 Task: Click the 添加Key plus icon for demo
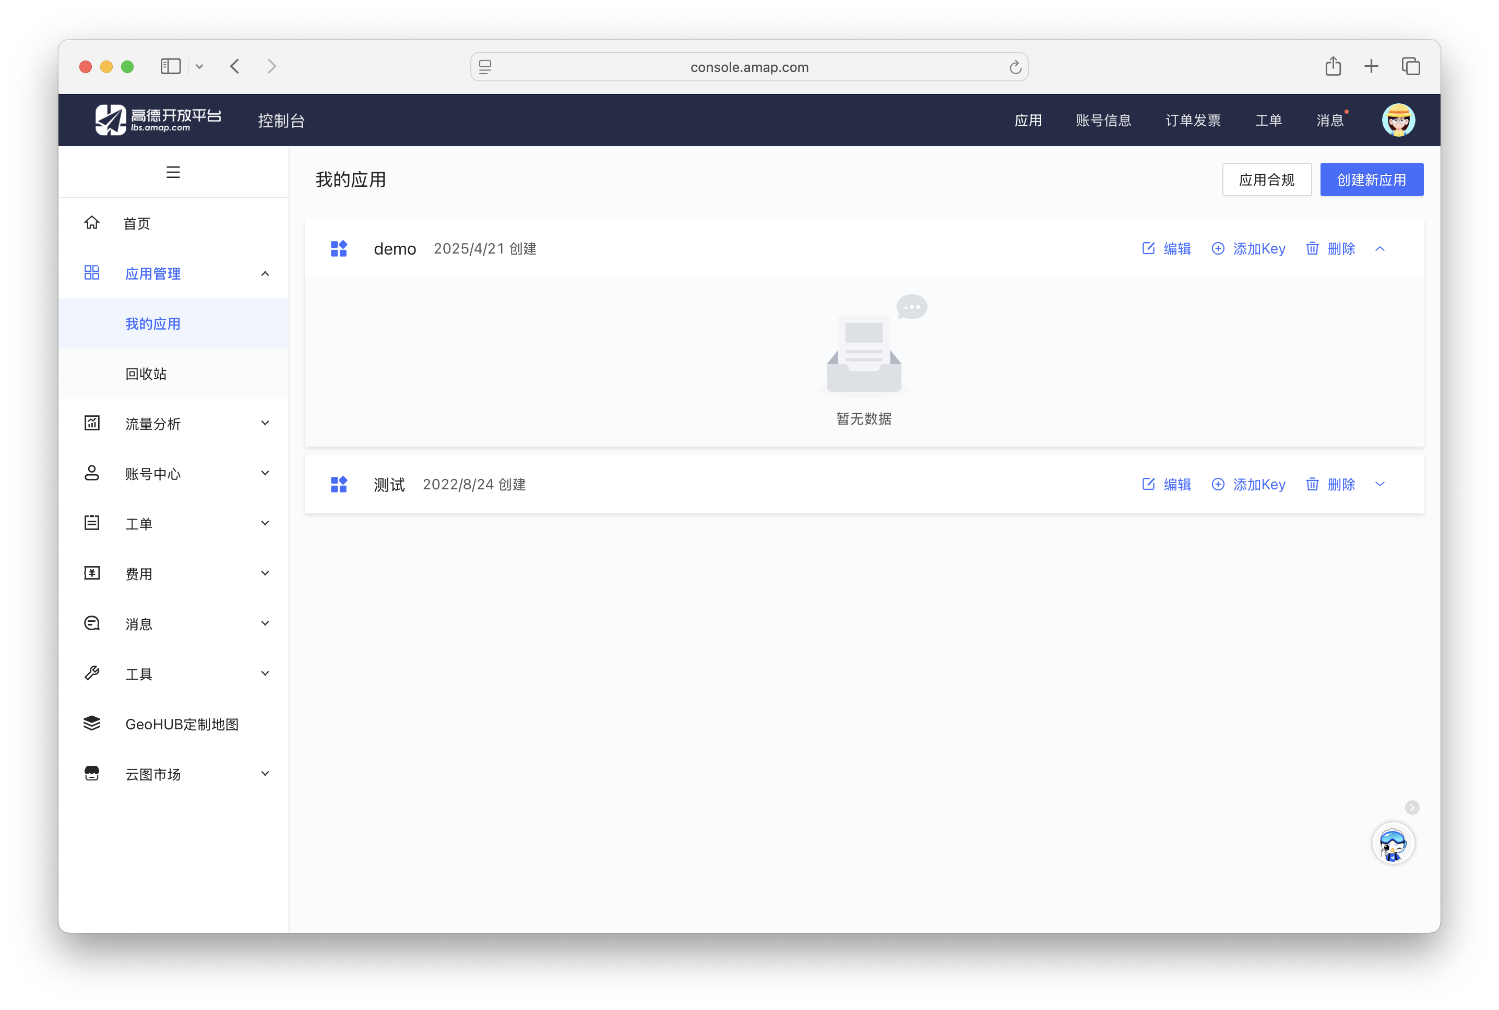pyautogui.click(x=1217, y=249)
